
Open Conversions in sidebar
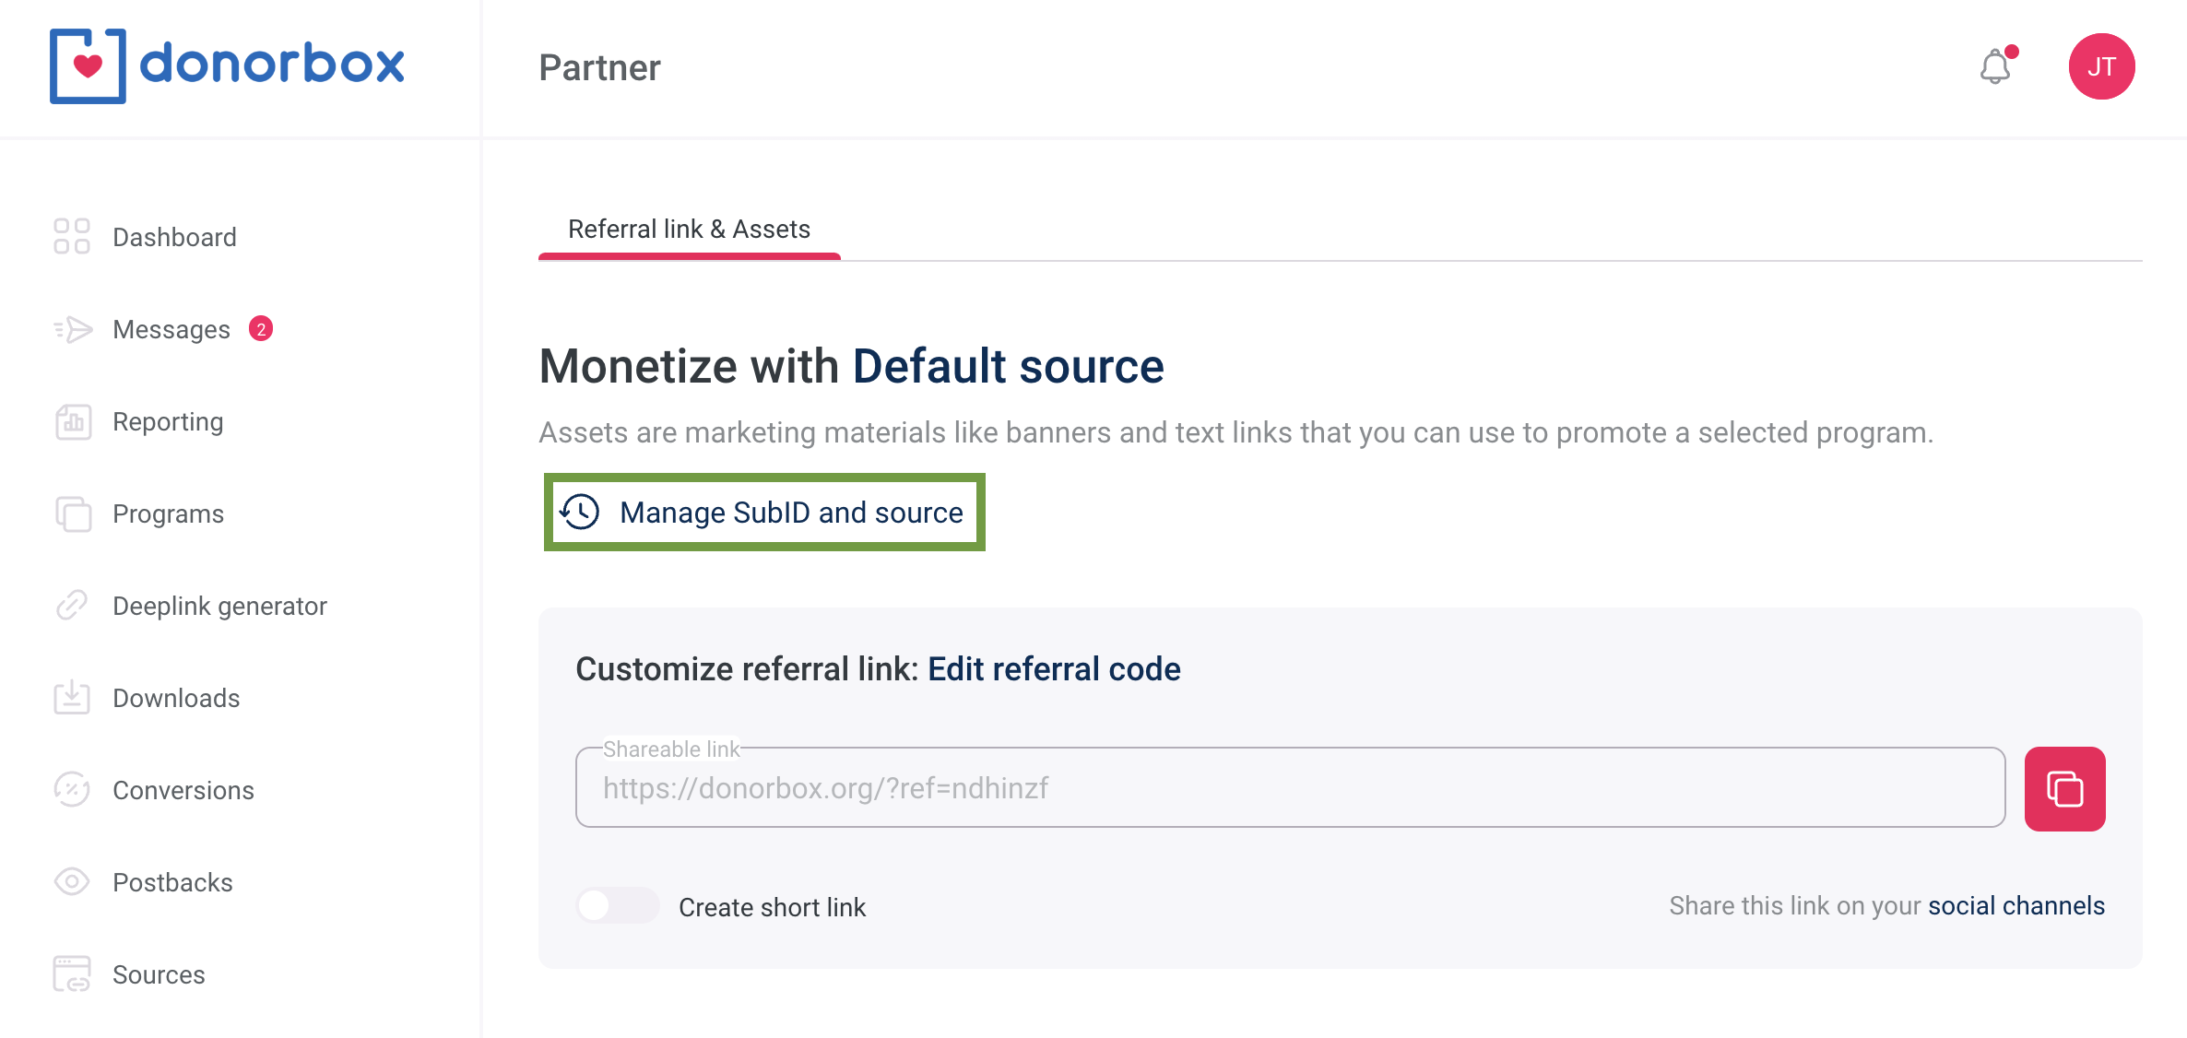[x=183, y=790]
